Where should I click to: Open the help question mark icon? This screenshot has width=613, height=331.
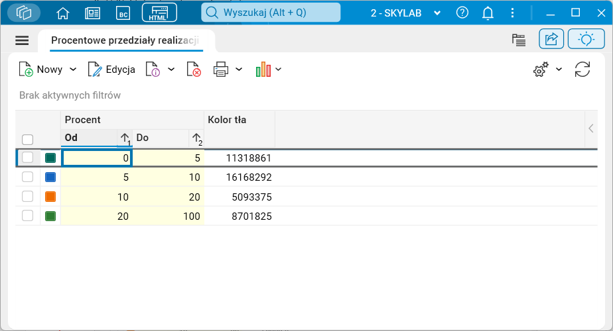pos(462,13)
